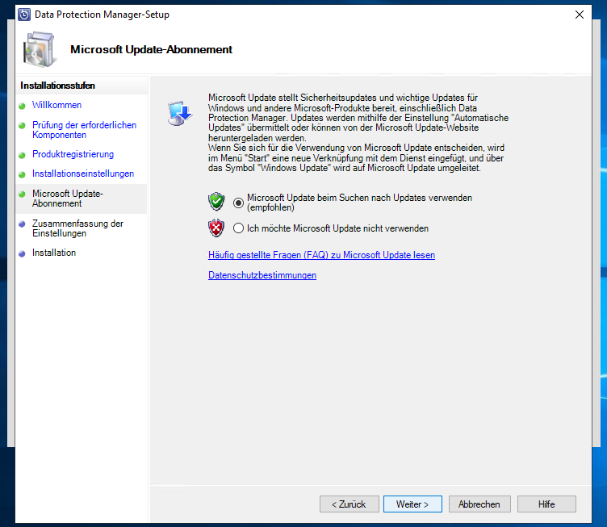Click the Installation step label

click(54, 253)
